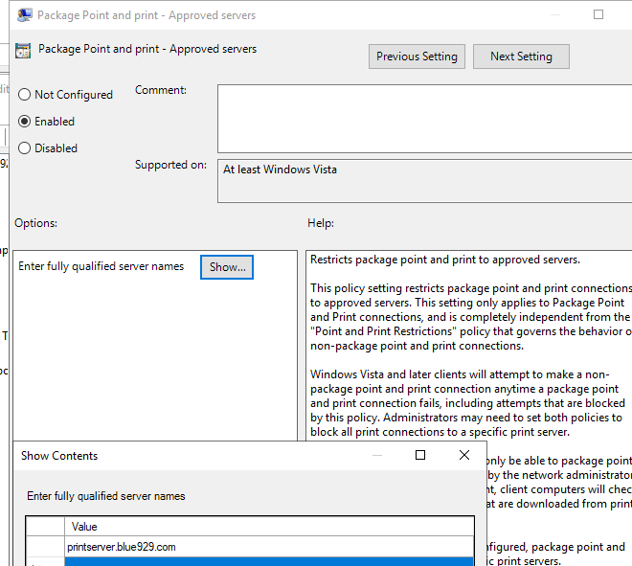The width and height of the screenshot is (632, 566).
Task: Select the row header of printserver.blue929.com
Action: pos(45,547)
